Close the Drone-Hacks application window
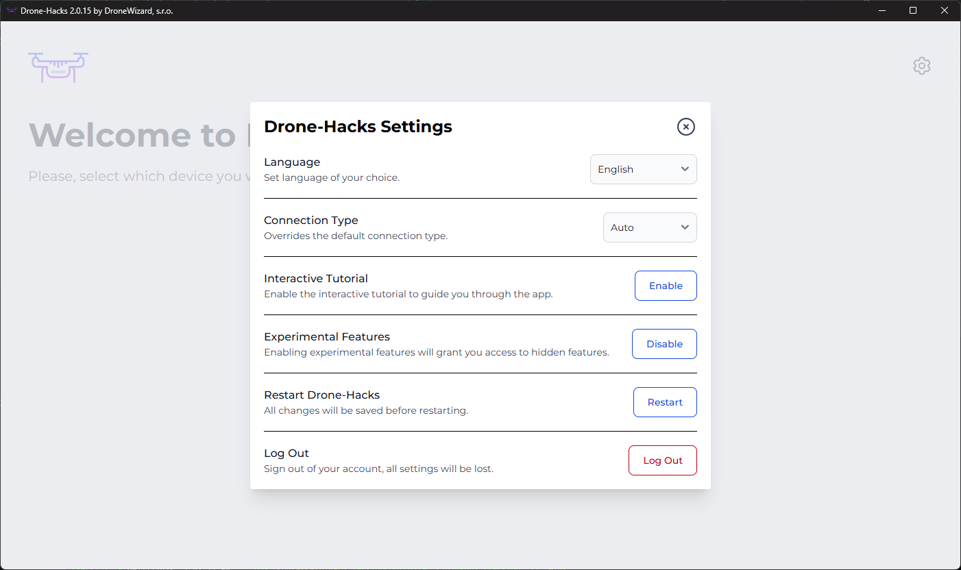 [x=945, y=10]
